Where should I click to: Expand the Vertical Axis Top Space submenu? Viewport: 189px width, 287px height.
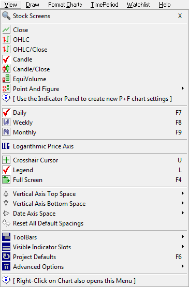[x=183, y=193]
